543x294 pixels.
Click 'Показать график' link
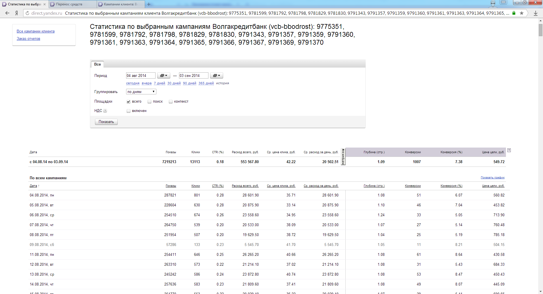pyautogui.click(x=493, y=178)
